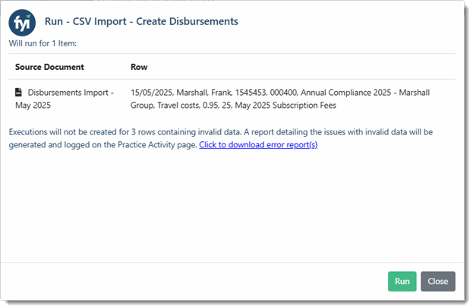This screenshot has width=470, height=306.
Task: Click the row data starting 15/05/2025, Marshall, Frank
Action: point(280,99)
